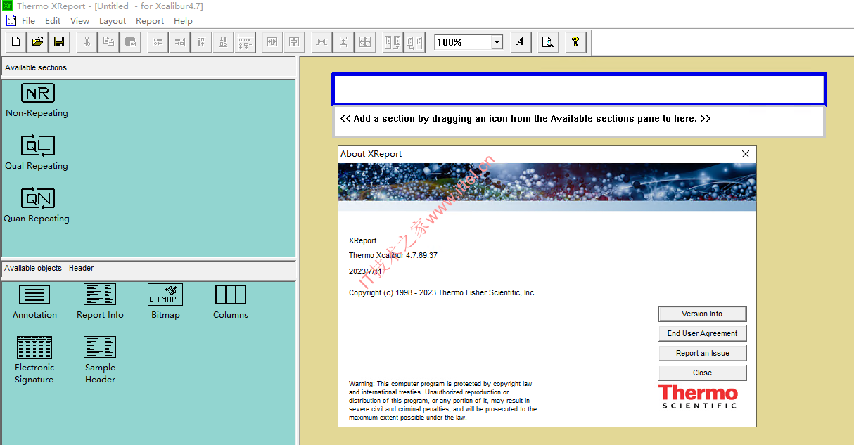This screenshot has height=445, width=854.
Task: Click the Align Bottom toolbar icon
Action: tap(223, 42)
